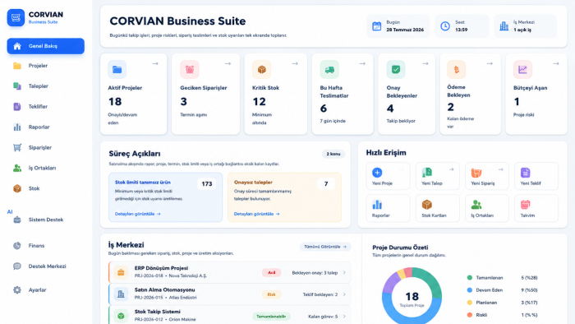The width and height of the screenshot is (575, 324).
Task: Open the arrow on the Ödeme Bekleyen card
Action: tap(490, 63)
